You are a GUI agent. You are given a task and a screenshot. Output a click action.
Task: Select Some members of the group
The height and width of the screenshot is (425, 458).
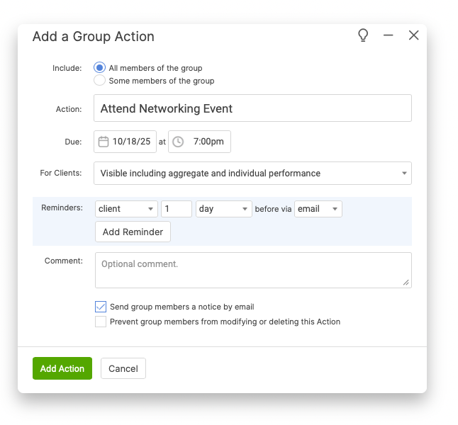coord(100,81)
